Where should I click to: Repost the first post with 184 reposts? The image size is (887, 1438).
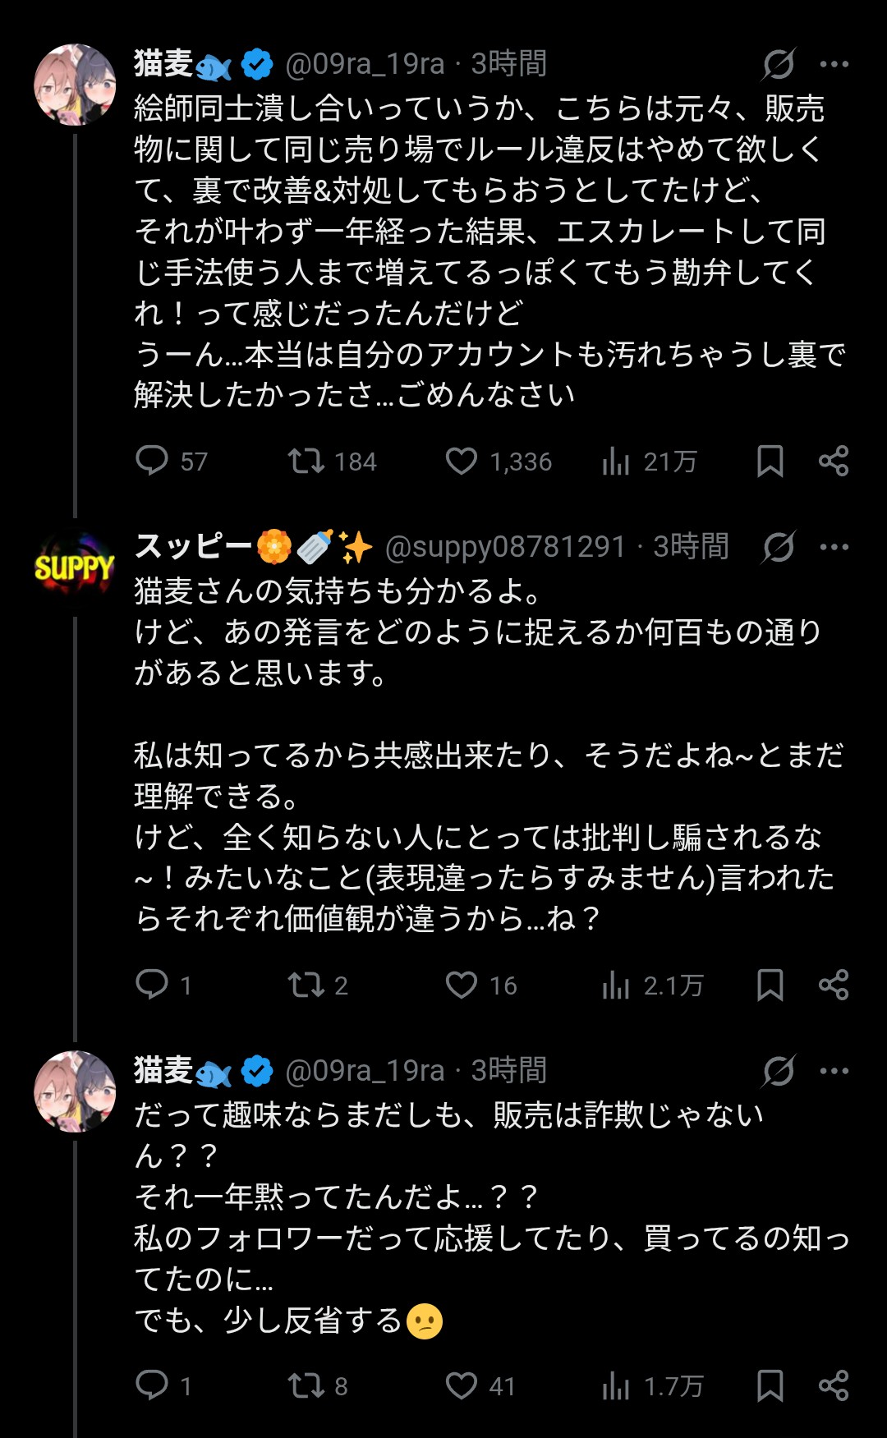306,461
